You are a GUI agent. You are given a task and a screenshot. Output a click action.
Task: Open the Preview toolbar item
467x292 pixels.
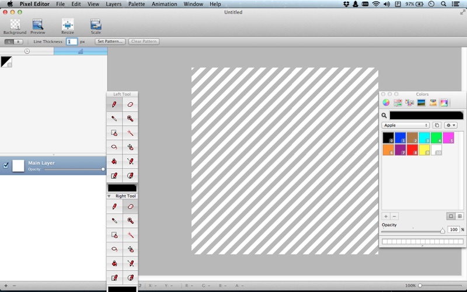point(38,26)
